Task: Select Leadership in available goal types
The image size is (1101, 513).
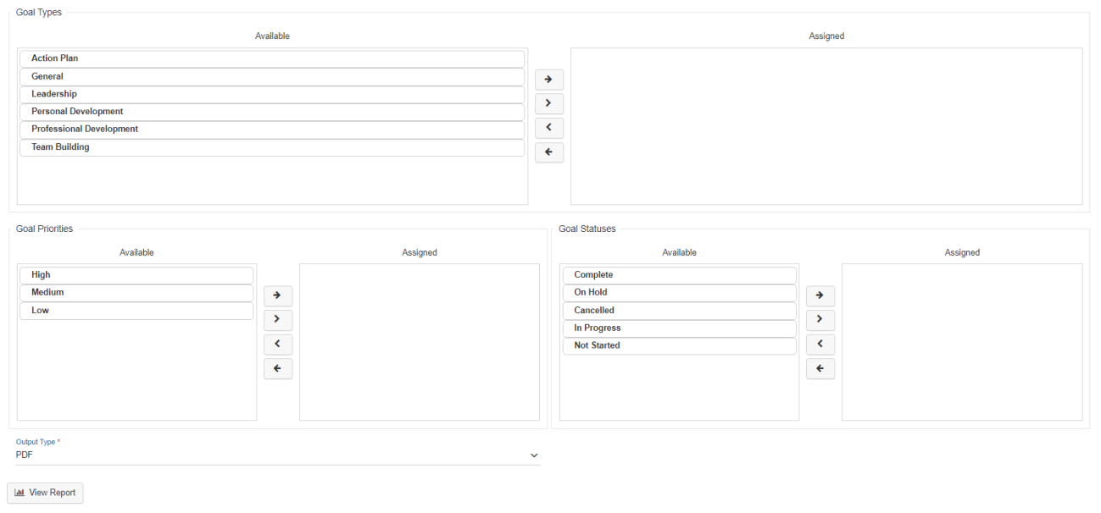Action: [x=271, y=94]
